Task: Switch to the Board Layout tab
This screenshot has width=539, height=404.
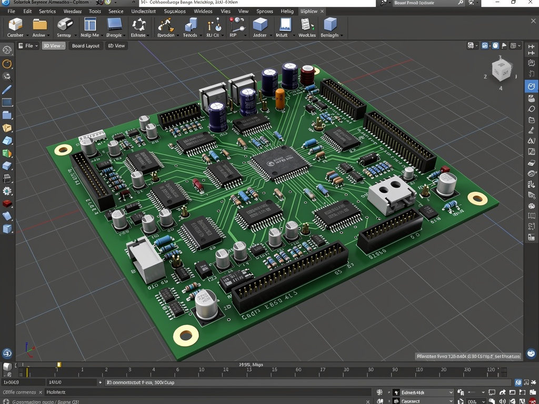Action: click(x=85, y=46)
